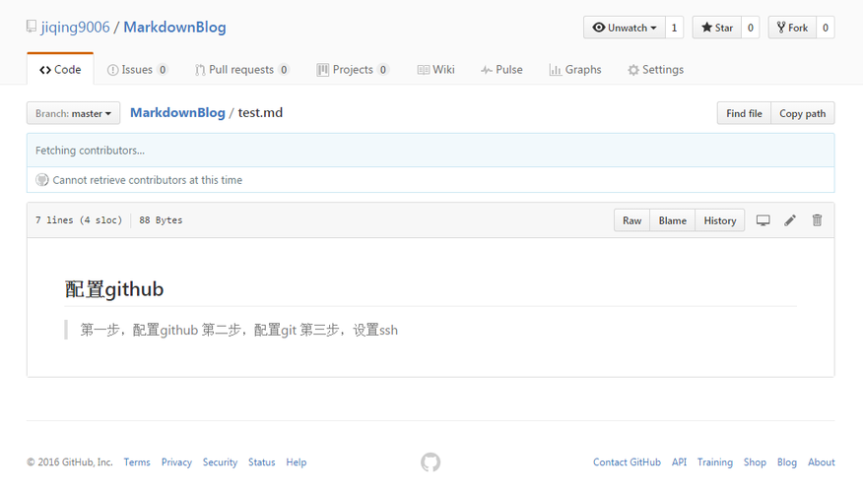Click the blockquote text 第一步，配置github
The width and height of the screenshot is (863, 492).
point(139,330)
